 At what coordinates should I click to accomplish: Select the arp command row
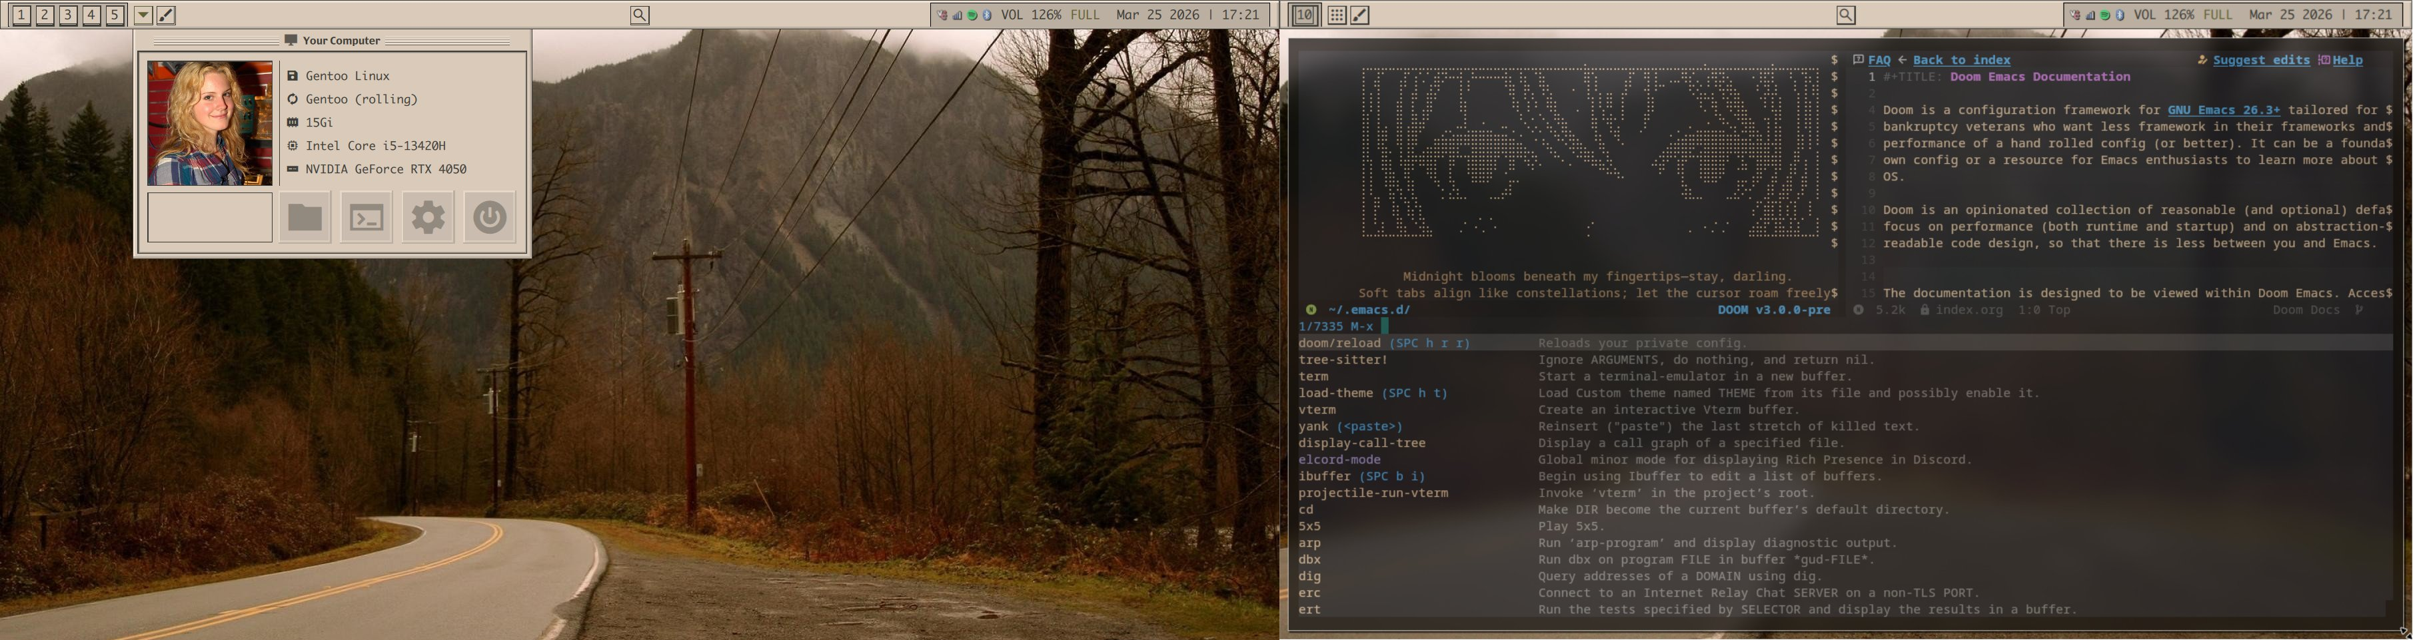(1845, 543)
